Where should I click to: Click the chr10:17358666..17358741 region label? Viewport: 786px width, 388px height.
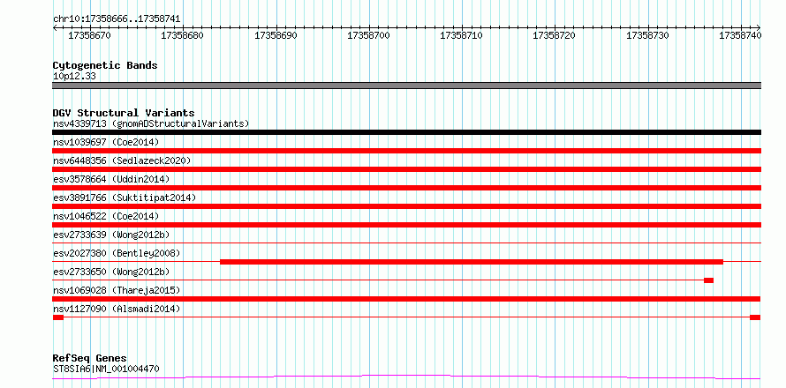(x=117, y=19)
